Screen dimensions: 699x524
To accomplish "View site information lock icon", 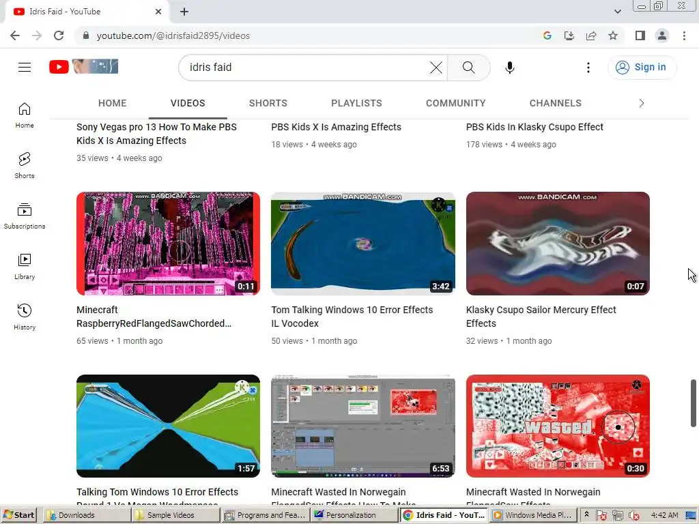I will (86, 35).
